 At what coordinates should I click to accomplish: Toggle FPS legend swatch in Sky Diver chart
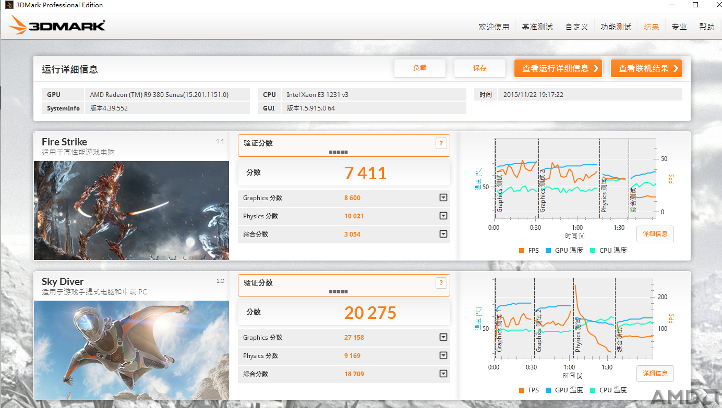[x=522, y=390]
